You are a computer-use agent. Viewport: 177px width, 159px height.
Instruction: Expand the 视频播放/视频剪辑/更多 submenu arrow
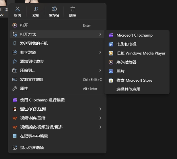click(100, 127)
